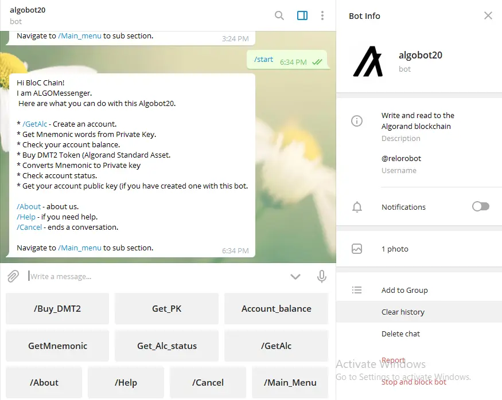Click the /Buy_DMT2 keyboard button

(57, 308)
